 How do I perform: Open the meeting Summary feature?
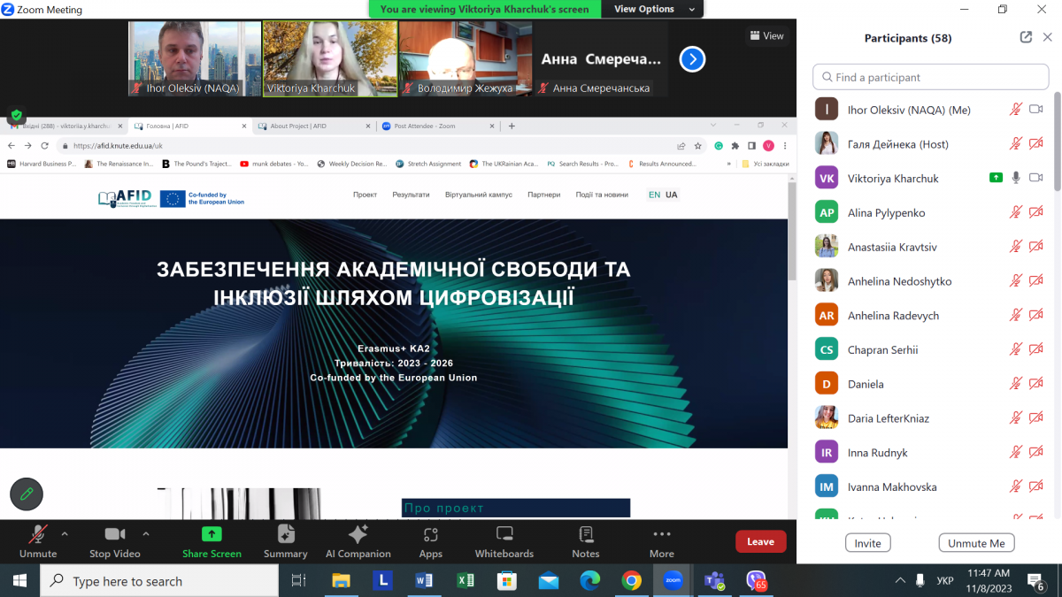coord(285,540)
